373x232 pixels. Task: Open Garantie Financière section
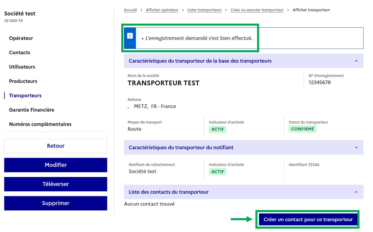pos(31,110)
